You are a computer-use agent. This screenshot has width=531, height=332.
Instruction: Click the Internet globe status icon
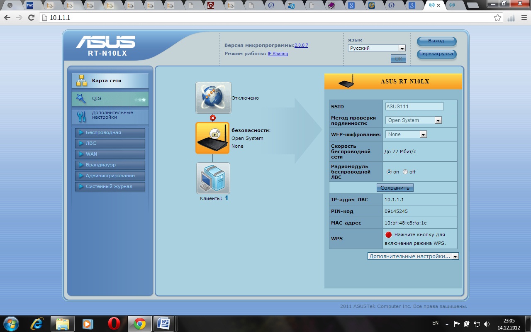coord(213,98)
